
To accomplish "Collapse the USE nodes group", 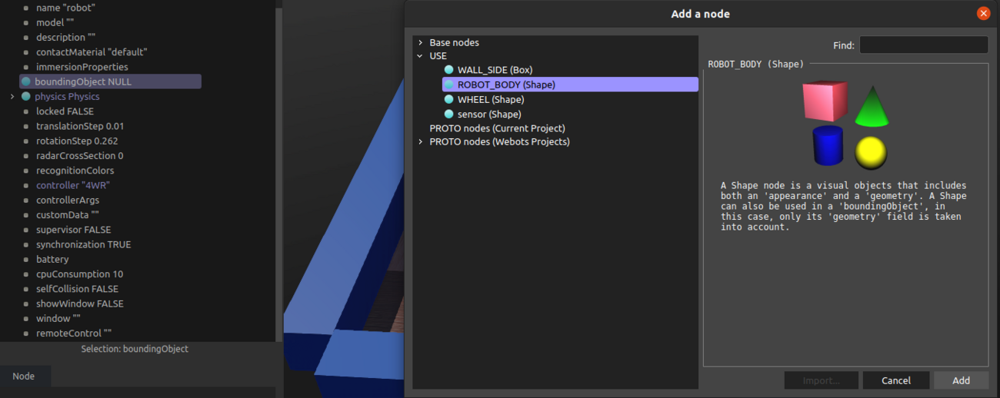I will tap(420, 56).
